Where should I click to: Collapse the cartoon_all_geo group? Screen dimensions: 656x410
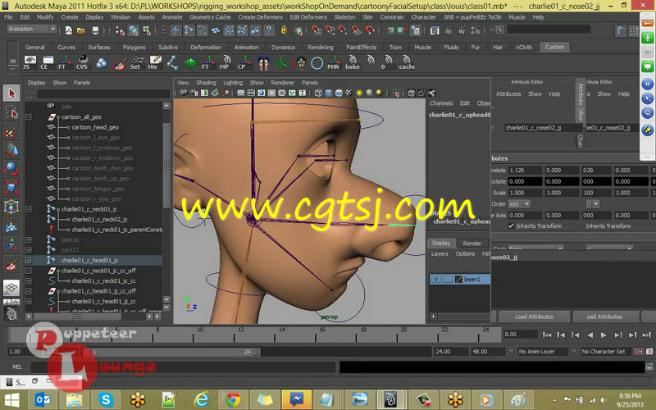29,117
